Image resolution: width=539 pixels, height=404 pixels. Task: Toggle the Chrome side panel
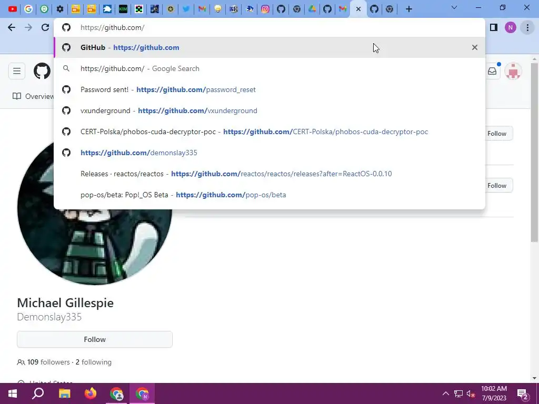pyautogui.click(x=494, y=27)
